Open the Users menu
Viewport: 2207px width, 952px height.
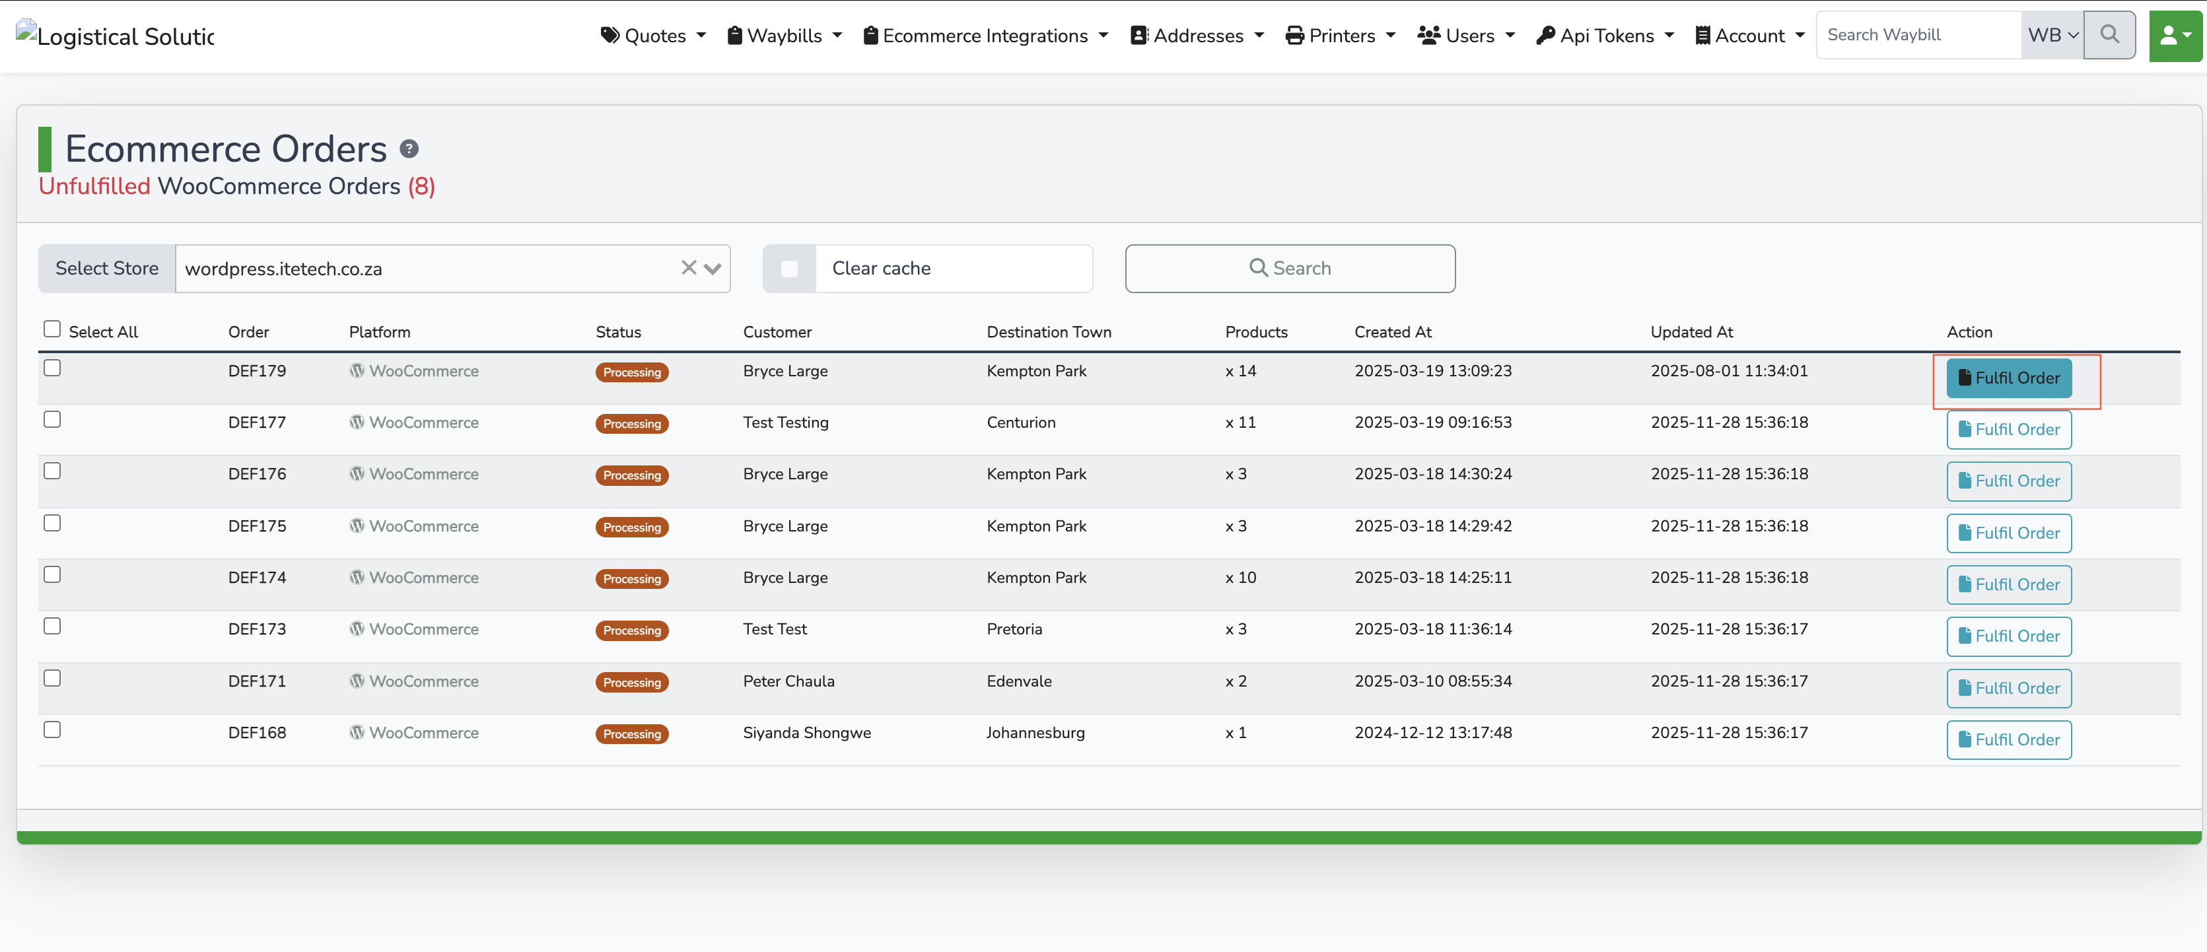1465,35
